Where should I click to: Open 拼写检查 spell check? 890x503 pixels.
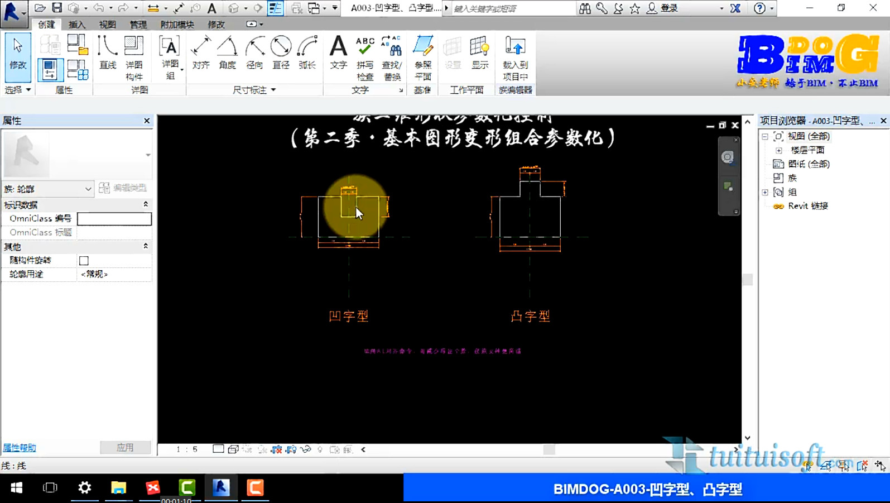click(x=365, y=58)
